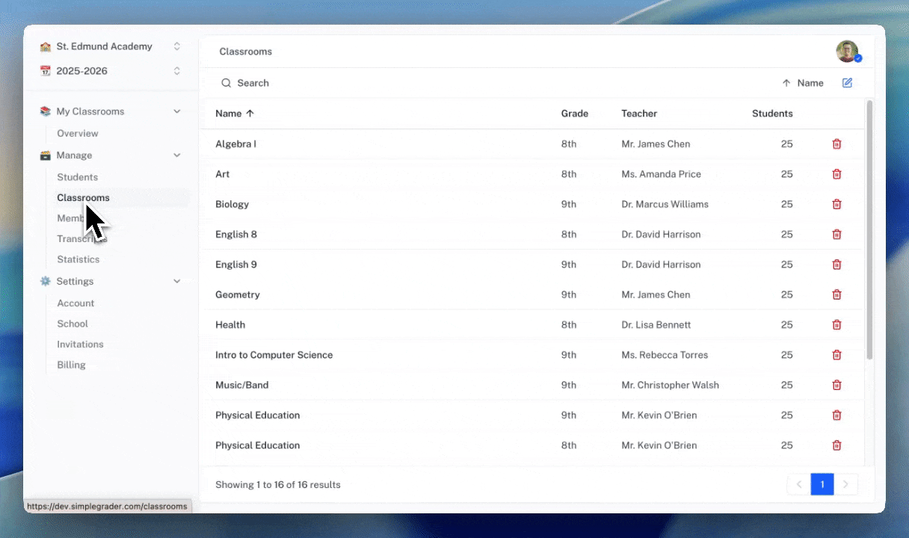This screenshot has width=909, height=538.
Task: Go to the Billing page
Action: (71, 365)
